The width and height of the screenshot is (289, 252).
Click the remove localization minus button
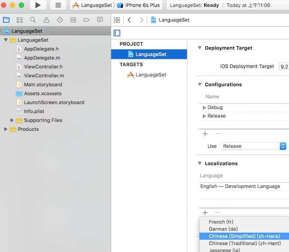[x=218, y=213]
